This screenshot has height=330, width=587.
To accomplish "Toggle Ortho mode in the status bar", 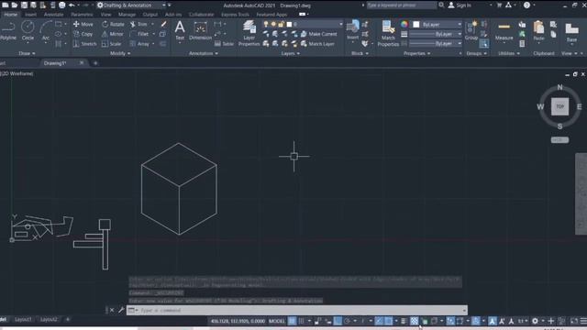I will 338,321.
